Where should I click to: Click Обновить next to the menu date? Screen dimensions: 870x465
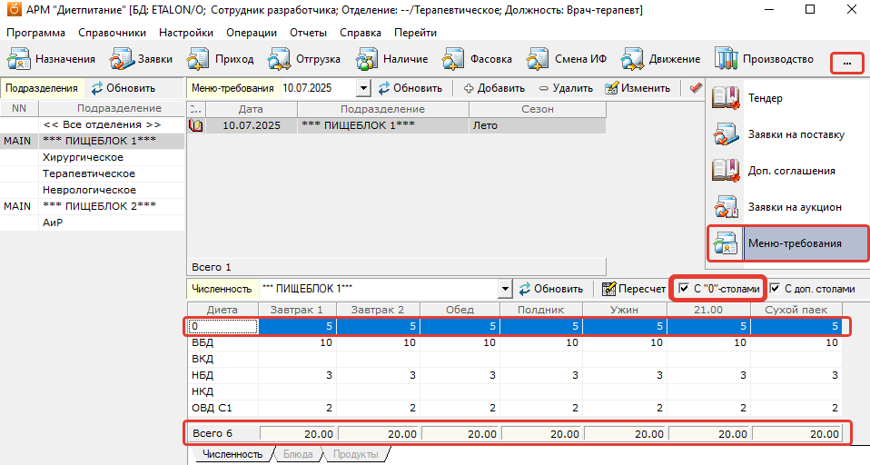(410, 88)
